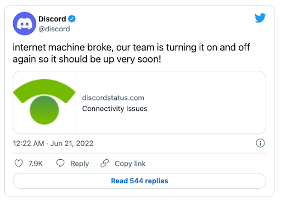The height and width of the screenshot is (202, 281).
Task: Click the Copy link label
Action: (x=130, y=164)
